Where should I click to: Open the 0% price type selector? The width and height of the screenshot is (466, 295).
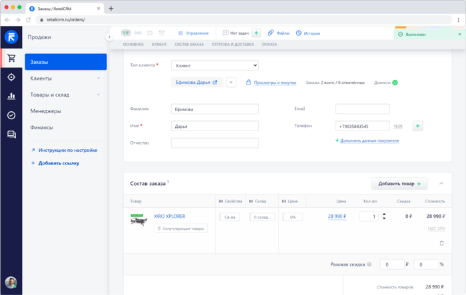[292, 217]
